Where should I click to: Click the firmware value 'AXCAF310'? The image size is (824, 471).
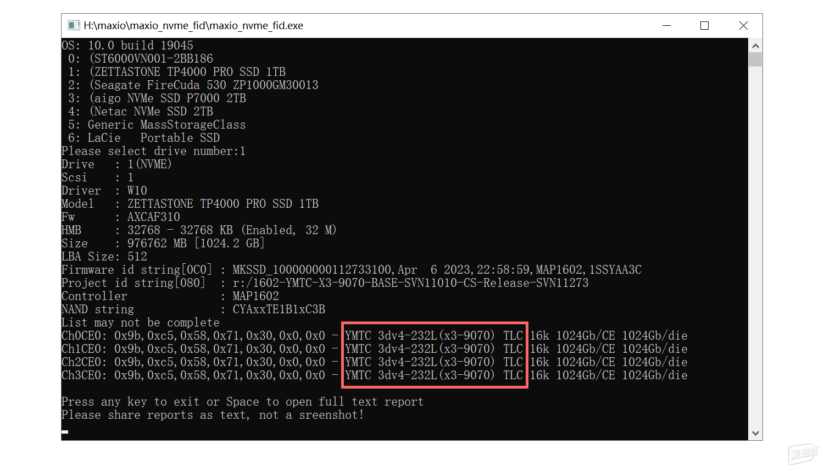point(154,217)
